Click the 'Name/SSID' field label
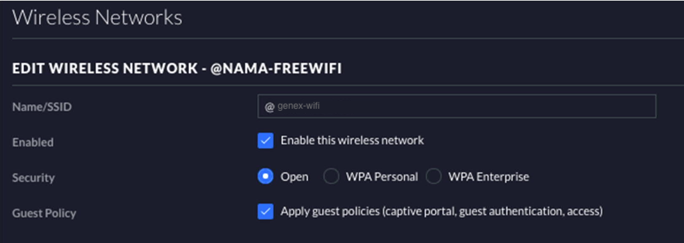 42,107
